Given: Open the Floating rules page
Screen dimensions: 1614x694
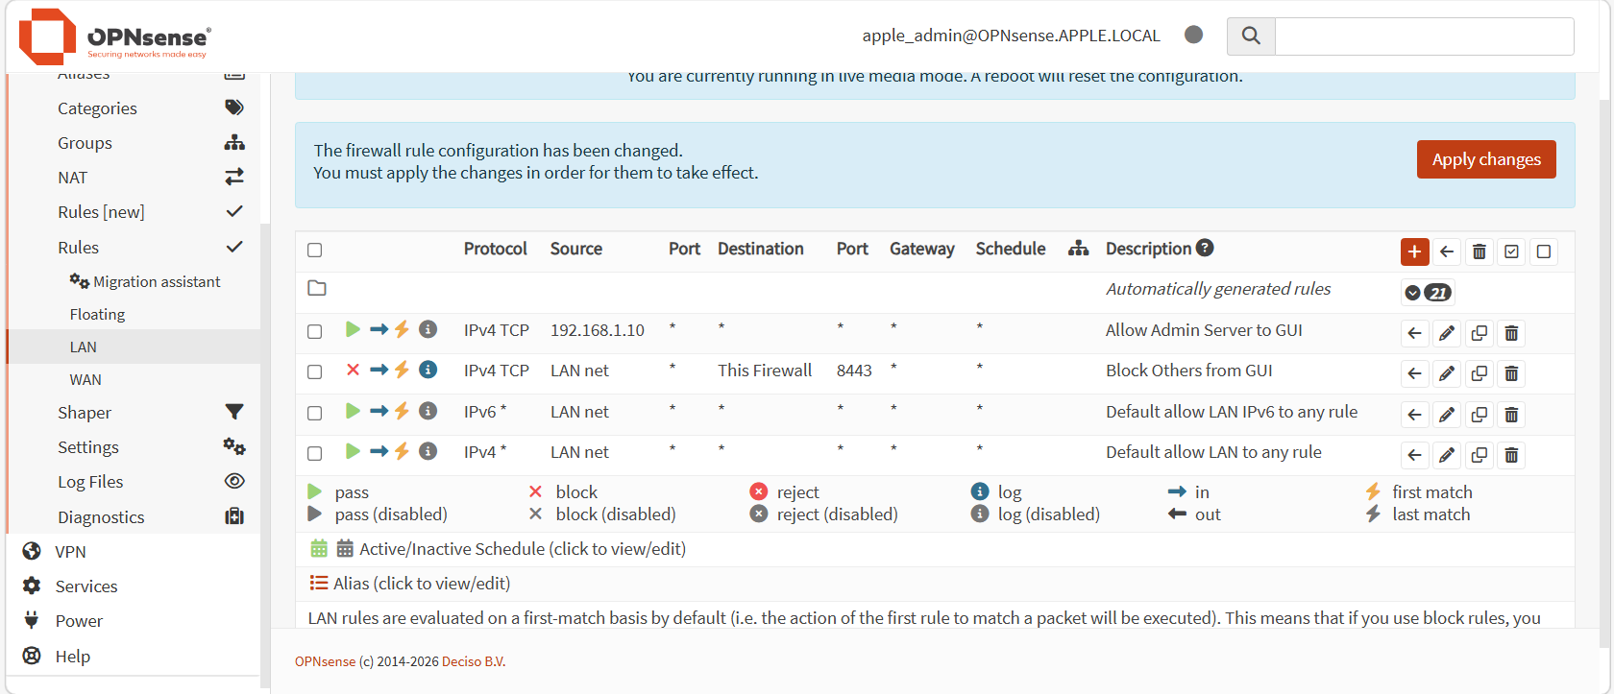Looking at the screenshot, I should pos(134,315).
